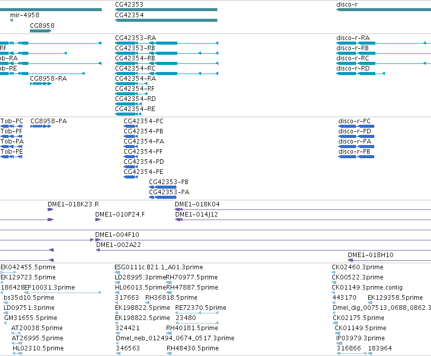Click protein label CG42354-PF

point(143,152)
